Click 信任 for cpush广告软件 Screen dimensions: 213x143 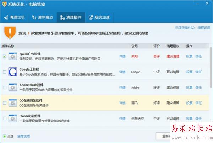coord(198,56)
